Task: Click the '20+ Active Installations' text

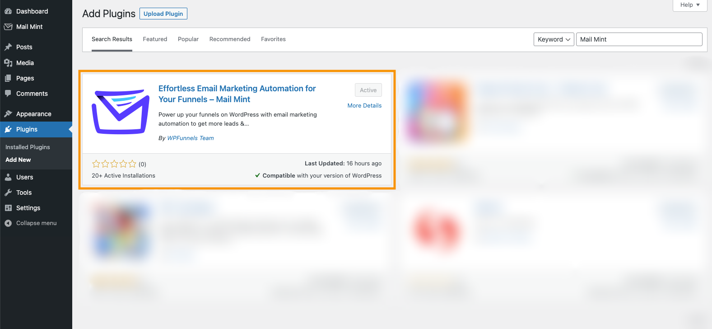Action: [123, 176]
